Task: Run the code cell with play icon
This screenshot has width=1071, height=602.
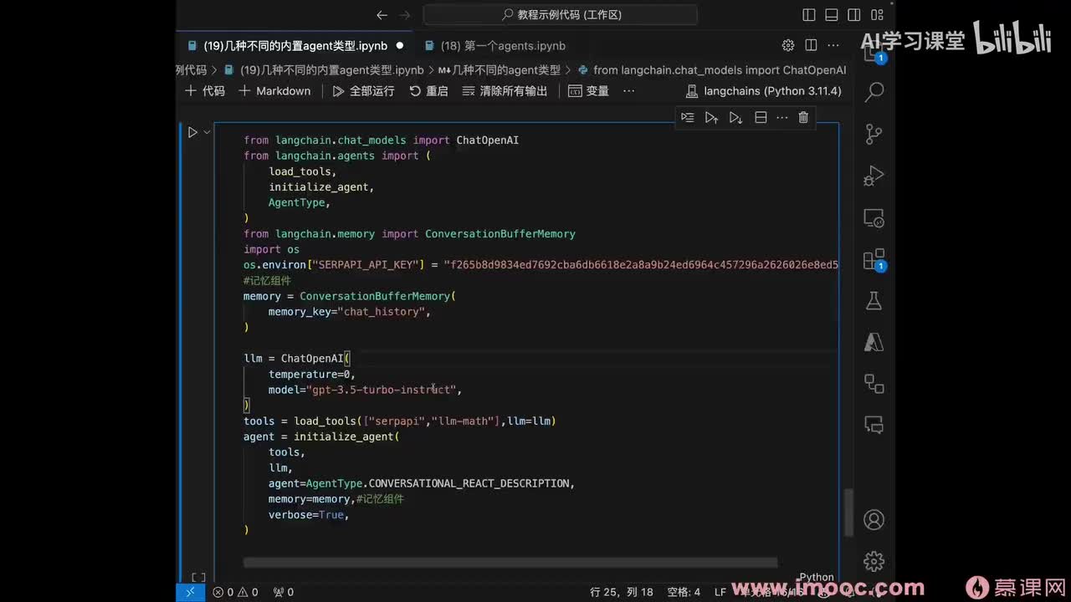Action: [x=192, y=132]
